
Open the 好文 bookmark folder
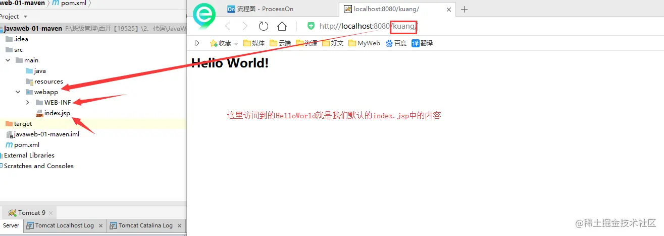(333, 43)
